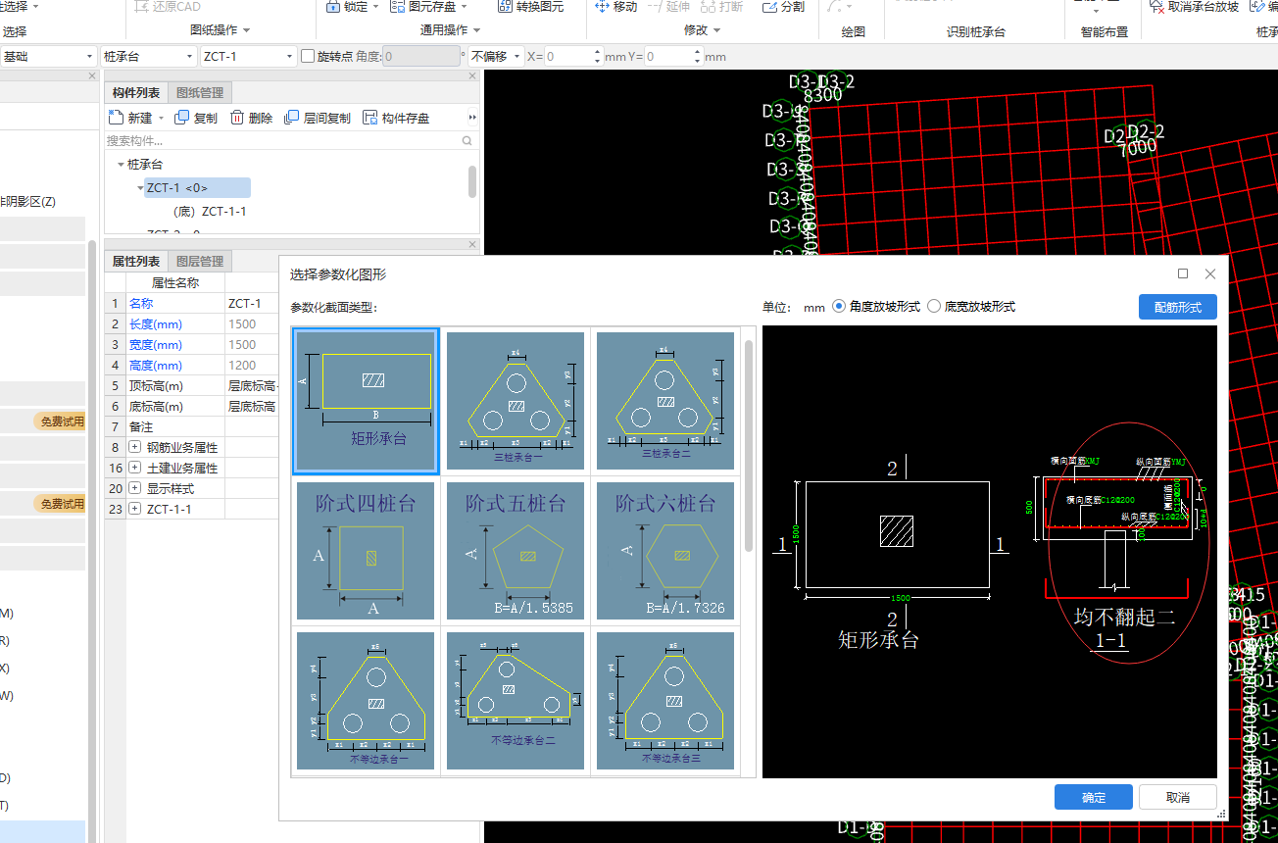
Task: Cancel the dialog with 取消
Action: click(x=1177, y=797)
